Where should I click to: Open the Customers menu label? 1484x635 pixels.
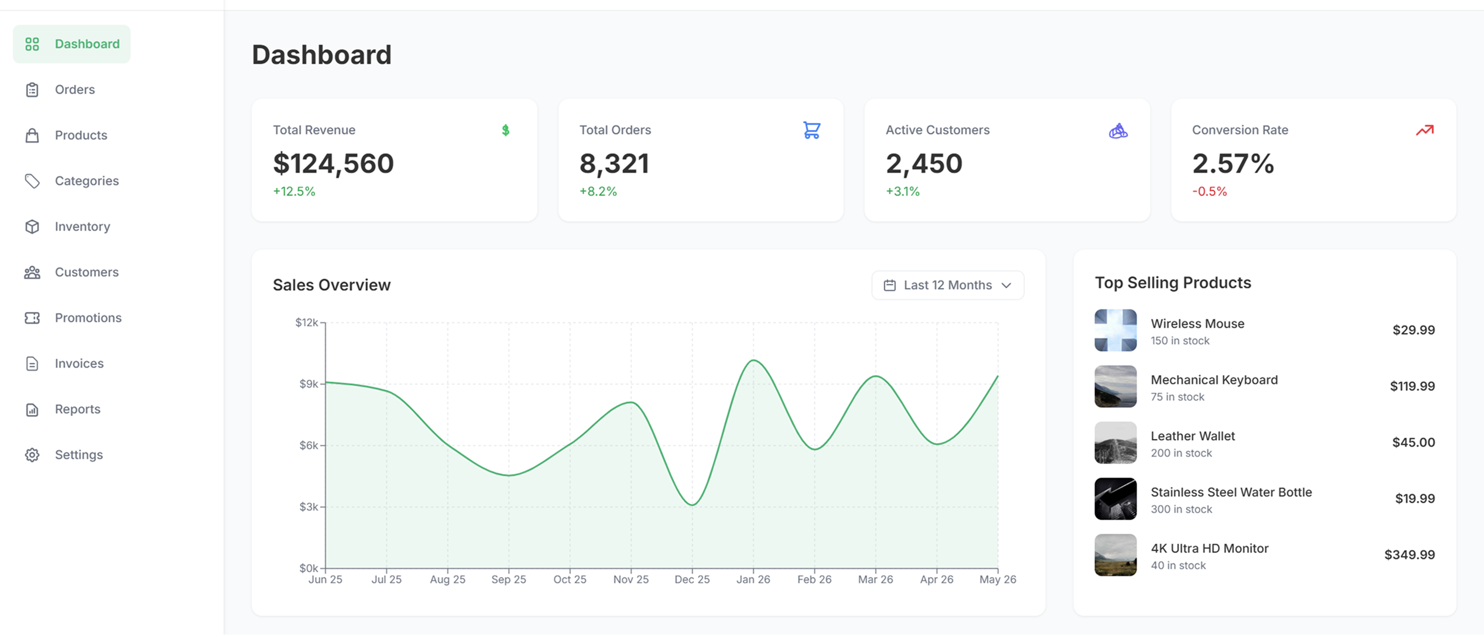point(87,272)
